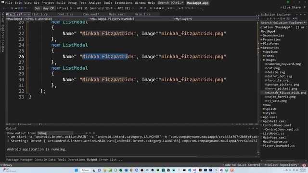Start debugging on Pixel 5 - API 31
Screen dimensions: 308x173
click(x=93, y=8)
